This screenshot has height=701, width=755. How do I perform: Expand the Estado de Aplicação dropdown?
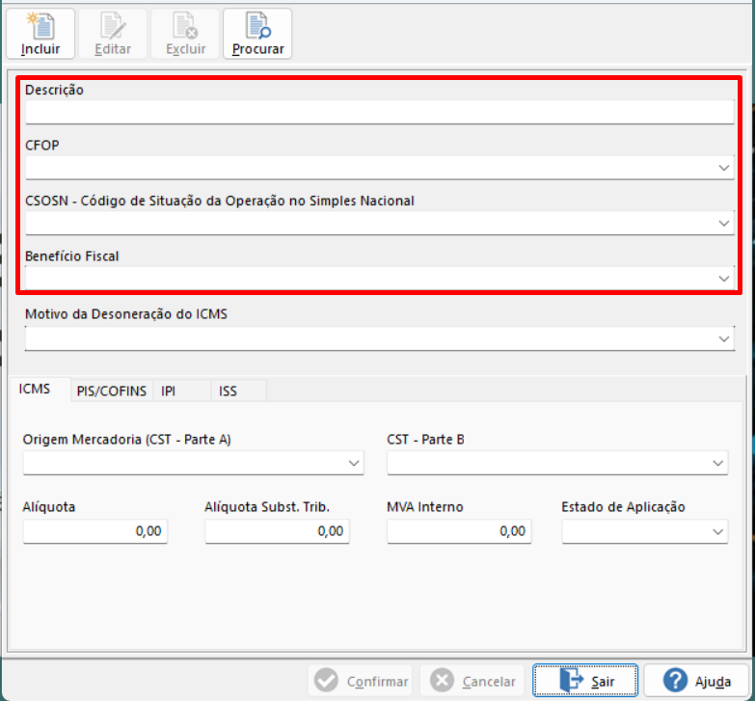(x=645, y=531)
